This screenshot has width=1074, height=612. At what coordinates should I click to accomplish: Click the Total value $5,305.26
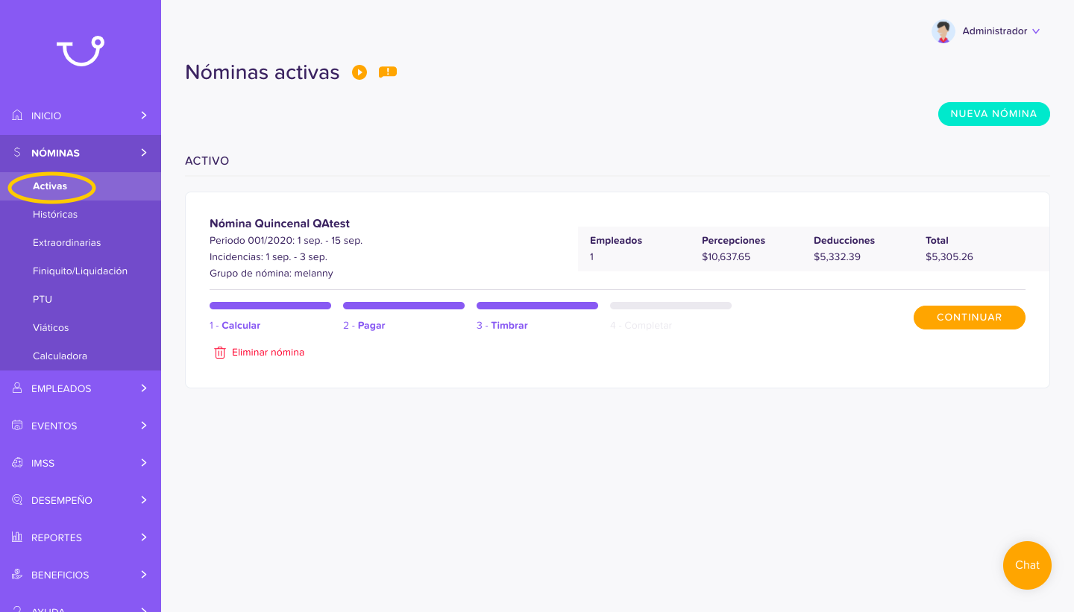pyautogui.click(x=949, y=257)
